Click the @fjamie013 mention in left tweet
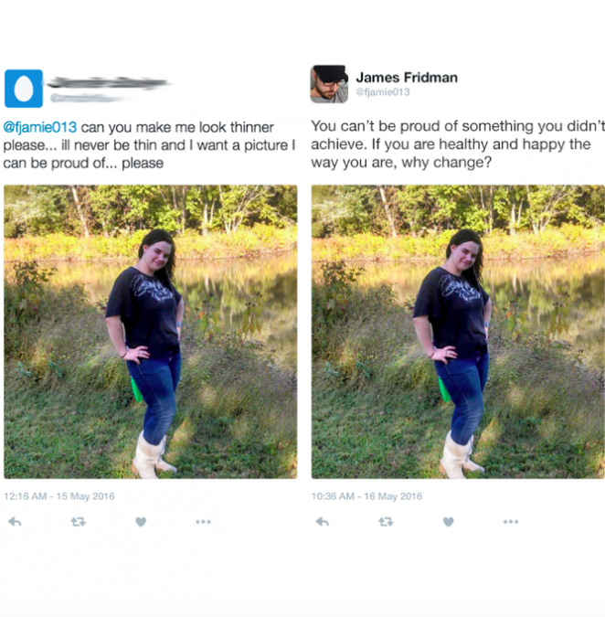 click(x=39, y=127)
